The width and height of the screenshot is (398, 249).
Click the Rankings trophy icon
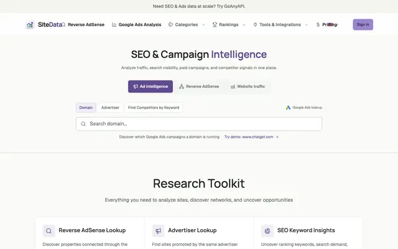pos(215,25)
